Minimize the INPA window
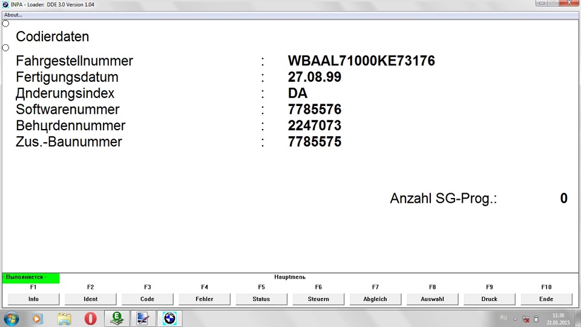Image resolution: width=581 pixels, height=327 pixels. 542,3
